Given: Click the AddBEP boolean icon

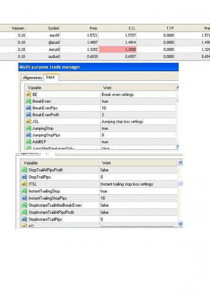Looking at the screenshot, I should (x=29, y=142).
